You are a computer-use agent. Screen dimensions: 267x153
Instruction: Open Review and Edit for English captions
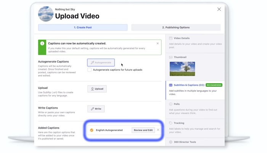click(x=143, y=130)
